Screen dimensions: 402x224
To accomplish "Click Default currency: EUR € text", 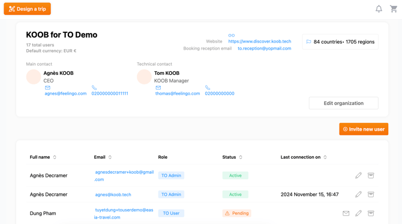I will point(51,51).
